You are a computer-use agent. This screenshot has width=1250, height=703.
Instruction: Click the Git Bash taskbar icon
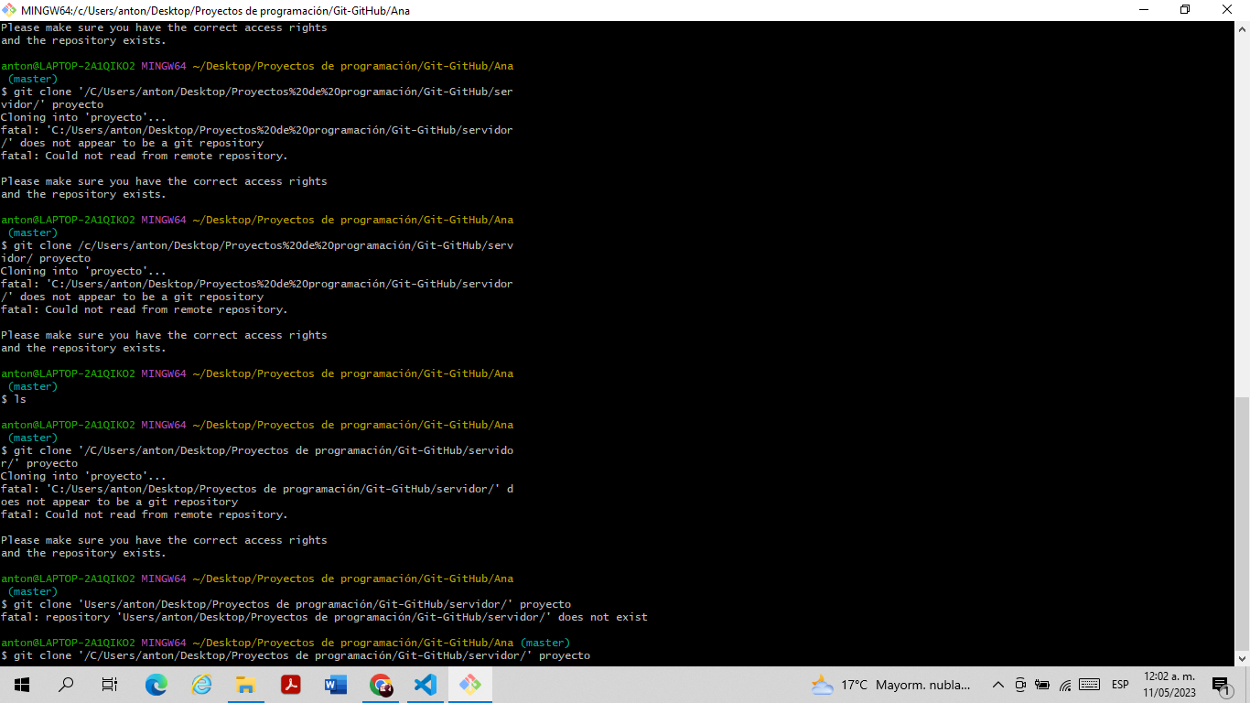click(x=470, y=685)
